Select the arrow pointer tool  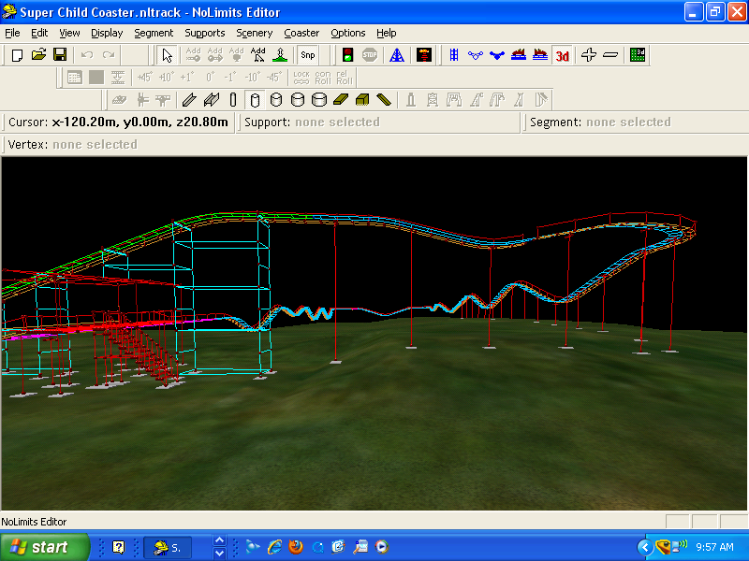pyautogui.click(x=168, y=55)
